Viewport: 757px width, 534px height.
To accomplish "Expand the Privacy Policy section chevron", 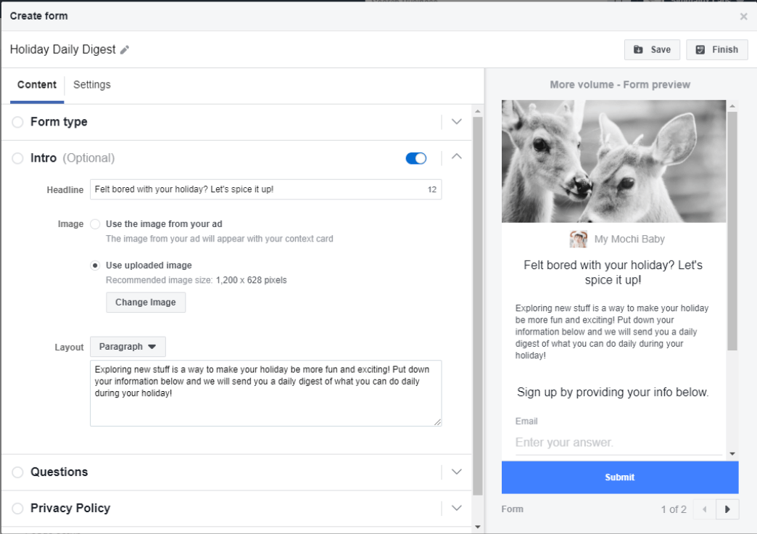I will [457, 508].
